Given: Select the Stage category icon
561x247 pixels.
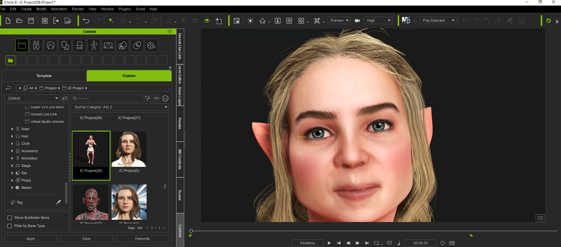Looking at the screenshot, I should point(108,46).
